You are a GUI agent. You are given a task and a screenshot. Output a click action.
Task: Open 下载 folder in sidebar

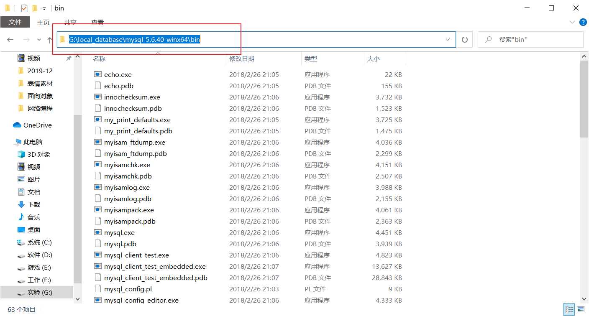pos(34,204)
